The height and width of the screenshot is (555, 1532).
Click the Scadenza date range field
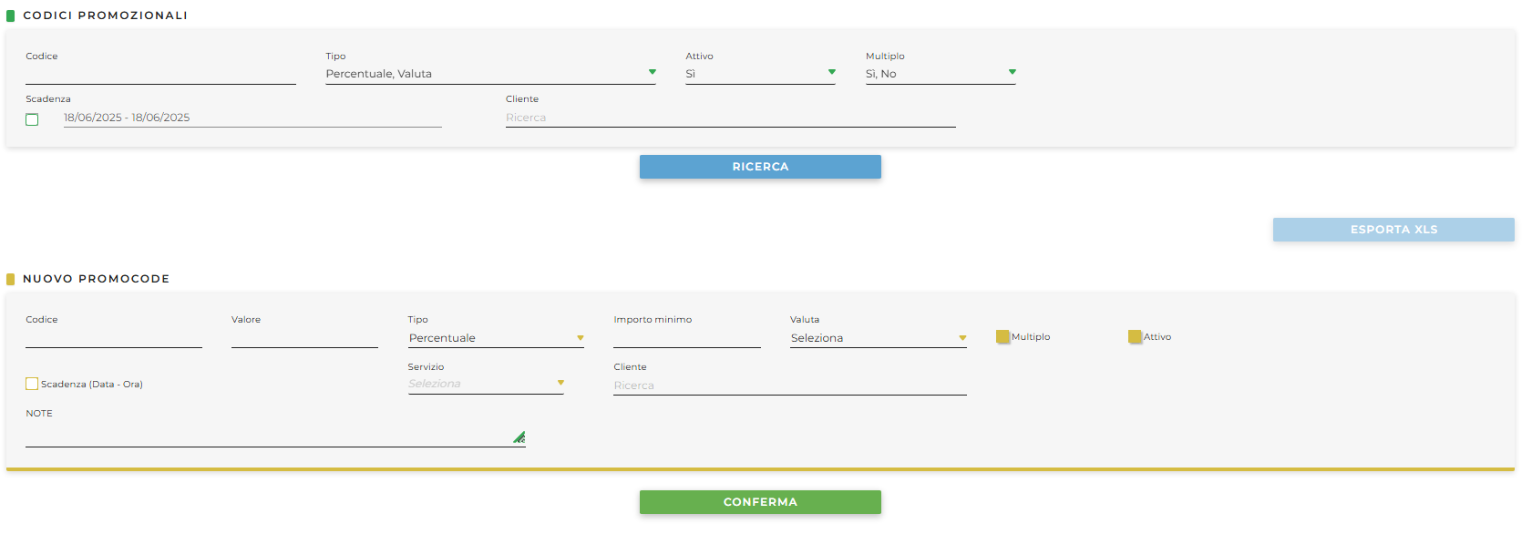click(x=252, y=118)
